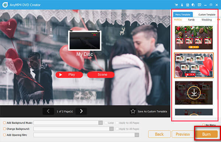Enable Add Background Music checkbox
The image size is (221, 142).
pos(4,123)
